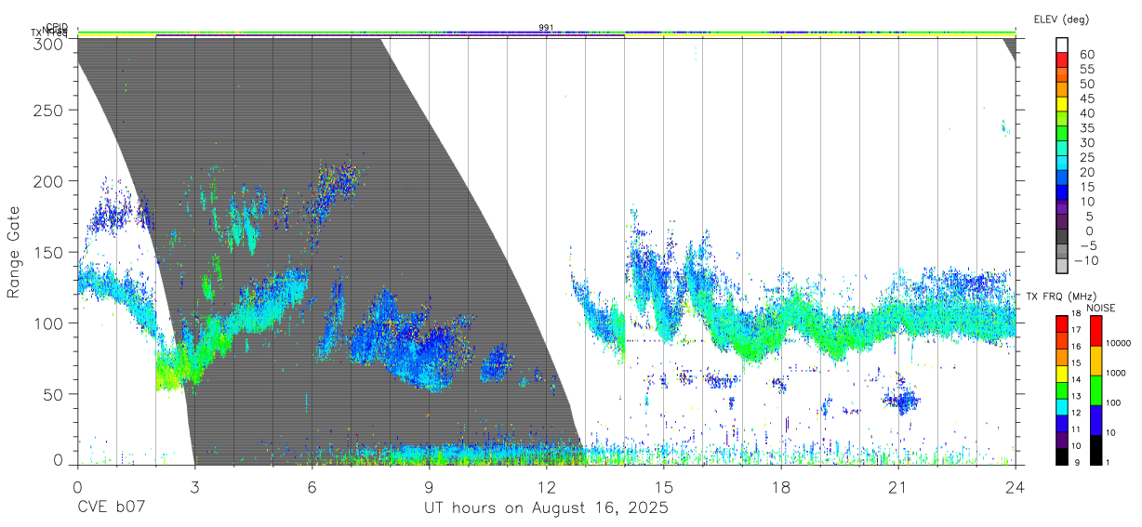The height and width of the screenshot is (527, 1142).
Task: Click the "3" tick on UT hours axis
Action: click(194, 486)
